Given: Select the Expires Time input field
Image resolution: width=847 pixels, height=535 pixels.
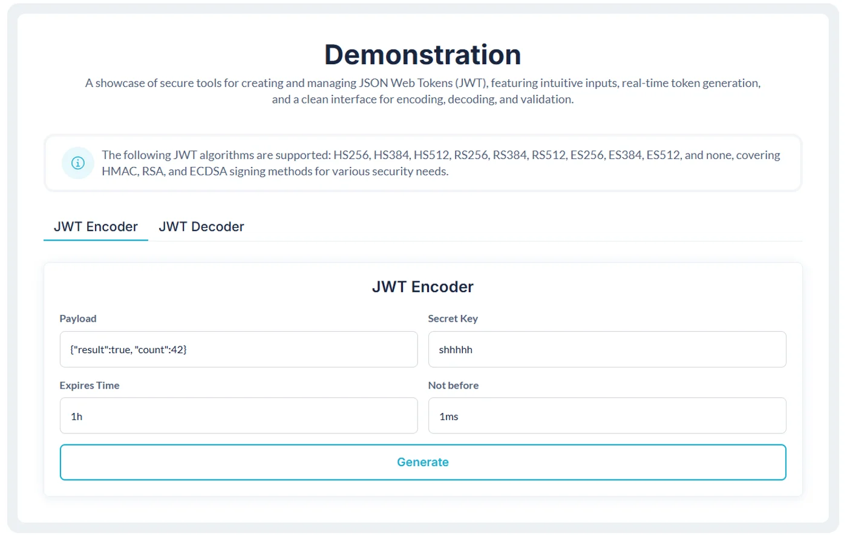Looking at the screenshot, I should pyautogui.click(x=238, y=416).
